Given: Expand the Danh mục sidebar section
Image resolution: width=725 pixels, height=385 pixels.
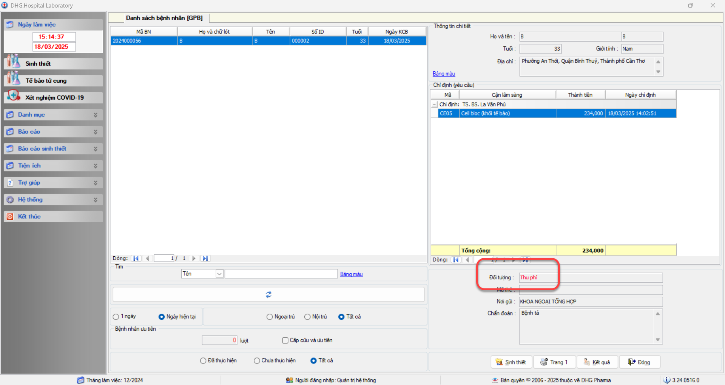Looking at the screenshot, I should pos(96,115).
